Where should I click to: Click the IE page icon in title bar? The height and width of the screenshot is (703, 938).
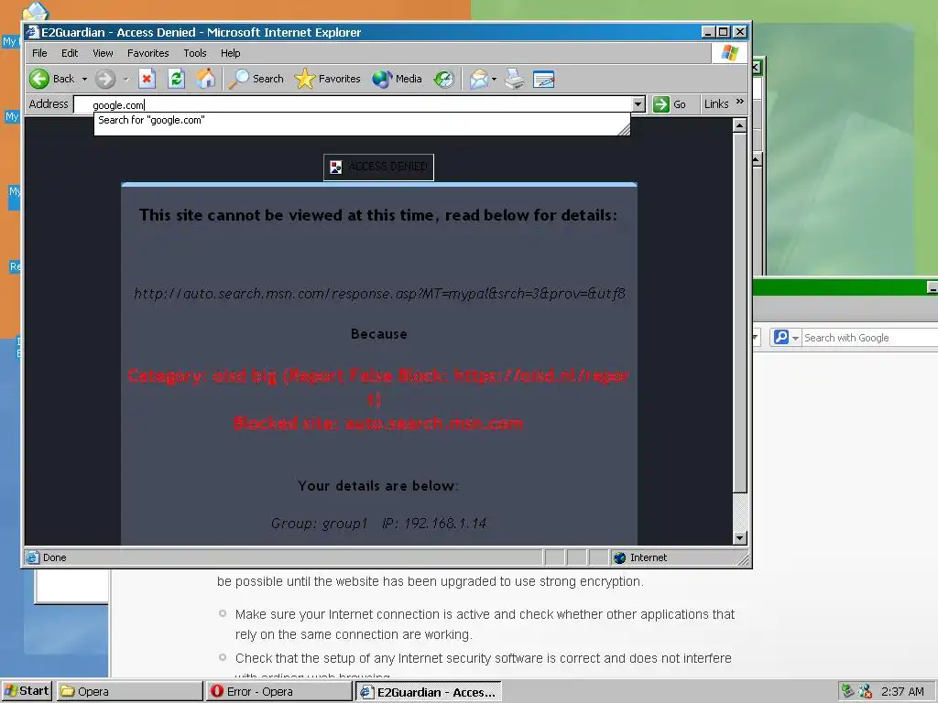click(x=33, y=32)
